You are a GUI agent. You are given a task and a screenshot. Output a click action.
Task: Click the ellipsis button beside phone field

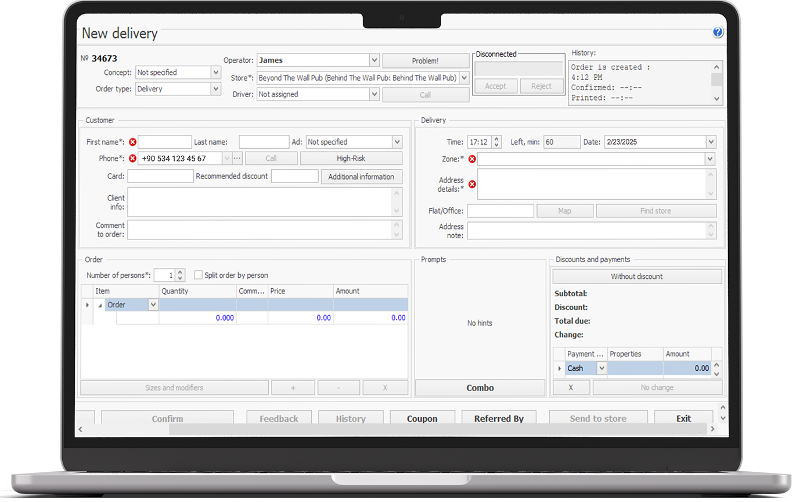pyautogui.click(x=237, y=159)
